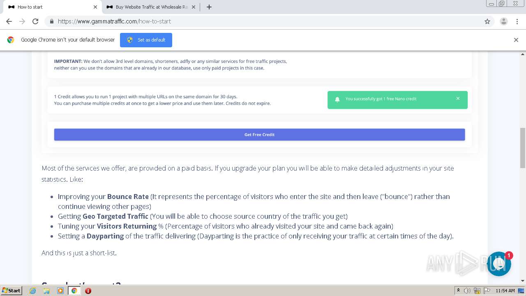Click the red Opera taskbar icon

click(88, 291)
